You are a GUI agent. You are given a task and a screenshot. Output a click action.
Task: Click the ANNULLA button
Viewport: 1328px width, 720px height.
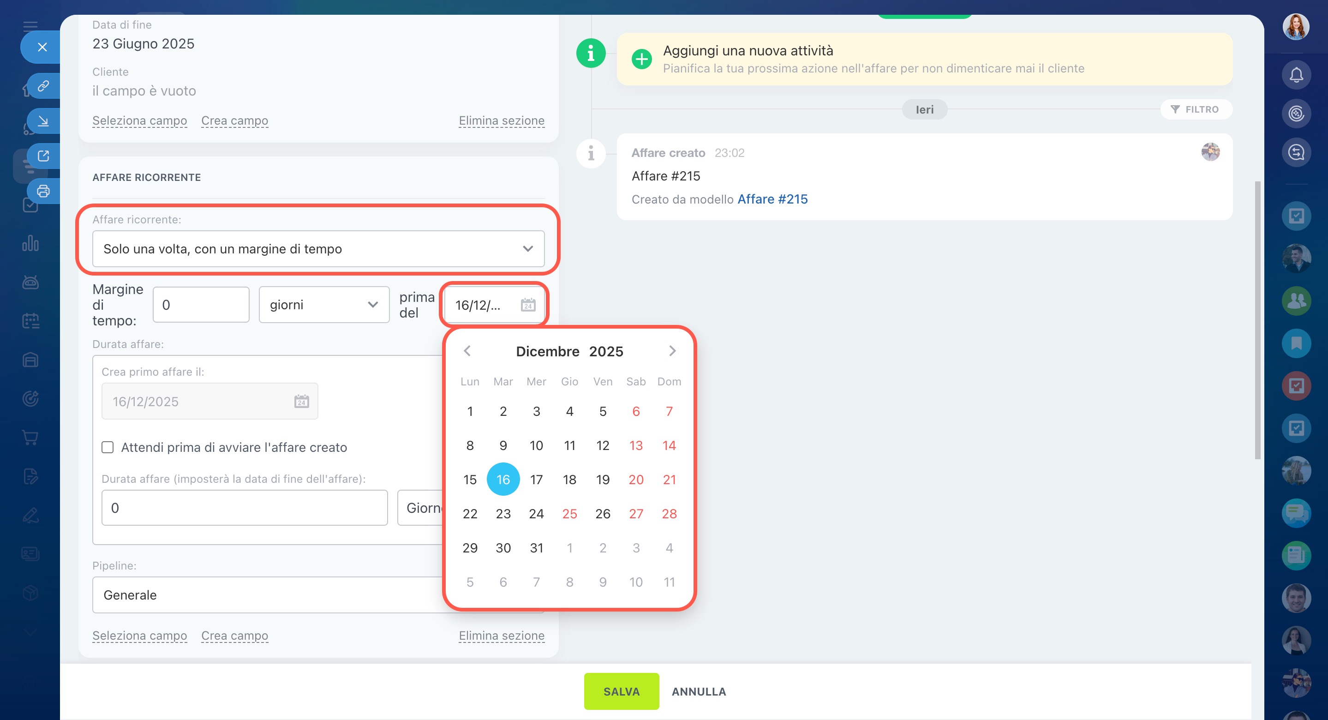(699, 691)
